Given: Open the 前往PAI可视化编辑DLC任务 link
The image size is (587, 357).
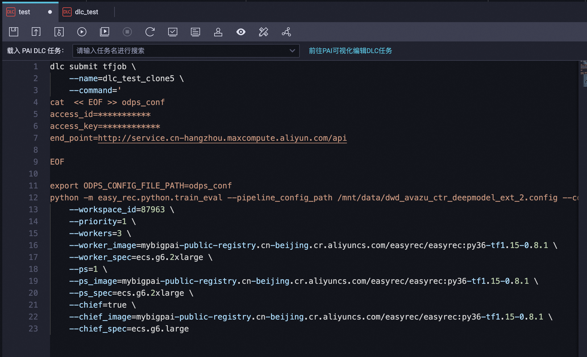Looking at the screenshot, I should [x=350, y=51].
